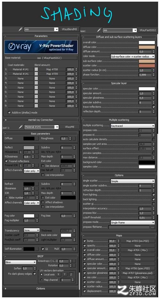This screenshot has width=160, height=299.
Task: Open the diffuse color swatch in SSS layers
Action: 147,47
